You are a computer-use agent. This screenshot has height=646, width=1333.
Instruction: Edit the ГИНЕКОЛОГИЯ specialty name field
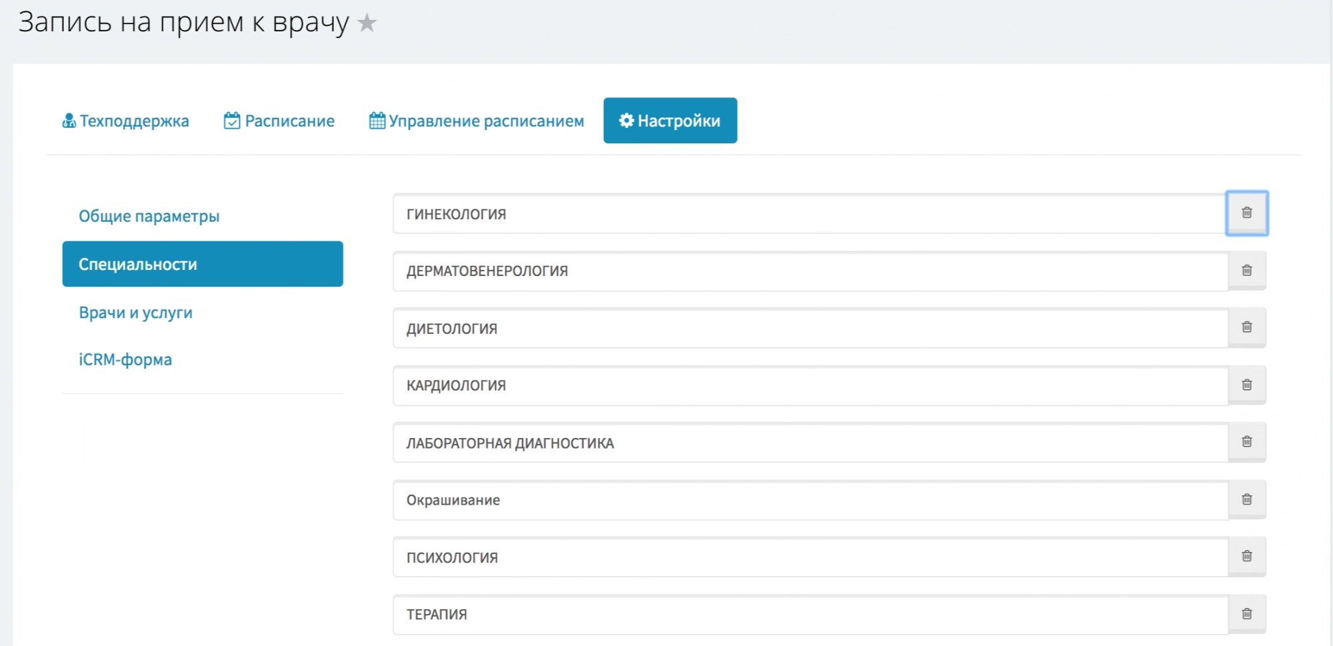(809, 214)
